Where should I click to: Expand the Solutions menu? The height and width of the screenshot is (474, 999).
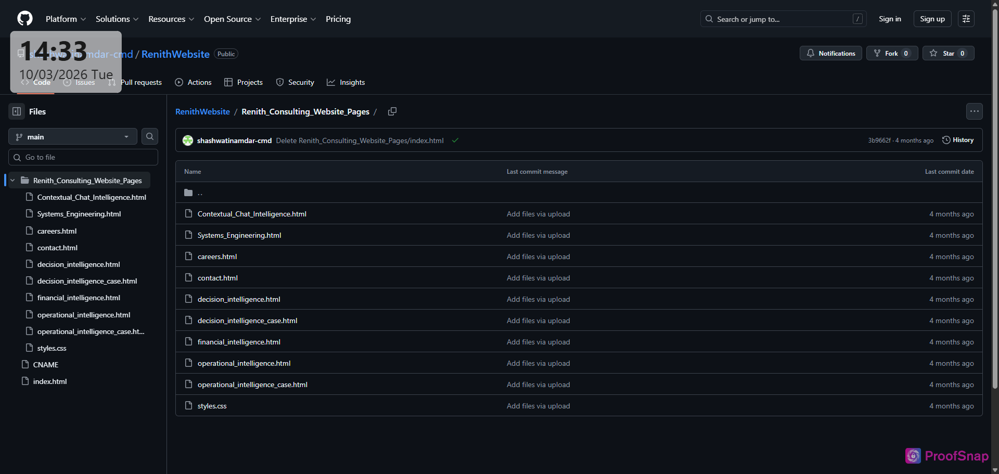click(117, 19)
